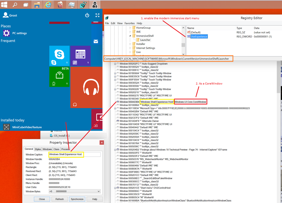The image size is (282, 203).
Task: Open the Favorites menu in Registry Editor
Action: click(130, 23)
